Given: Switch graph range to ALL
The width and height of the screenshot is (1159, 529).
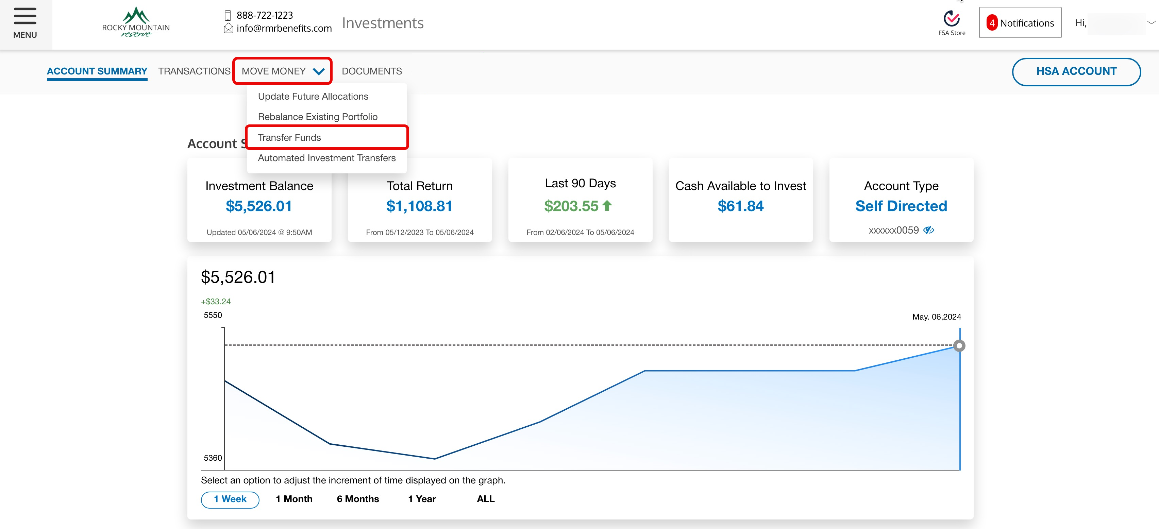Looking at the screenshot, I should click(x=485, y=499).
